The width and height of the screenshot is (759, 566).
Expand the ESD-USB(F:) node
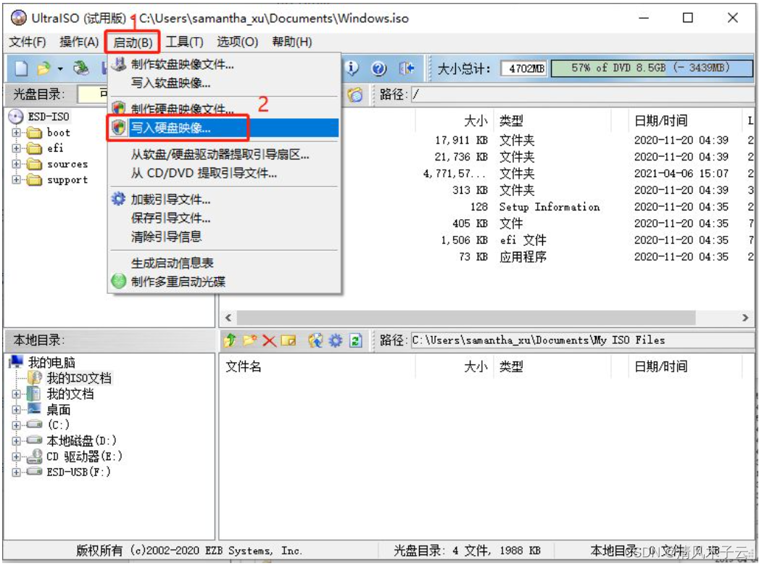[x=17, y=472]
